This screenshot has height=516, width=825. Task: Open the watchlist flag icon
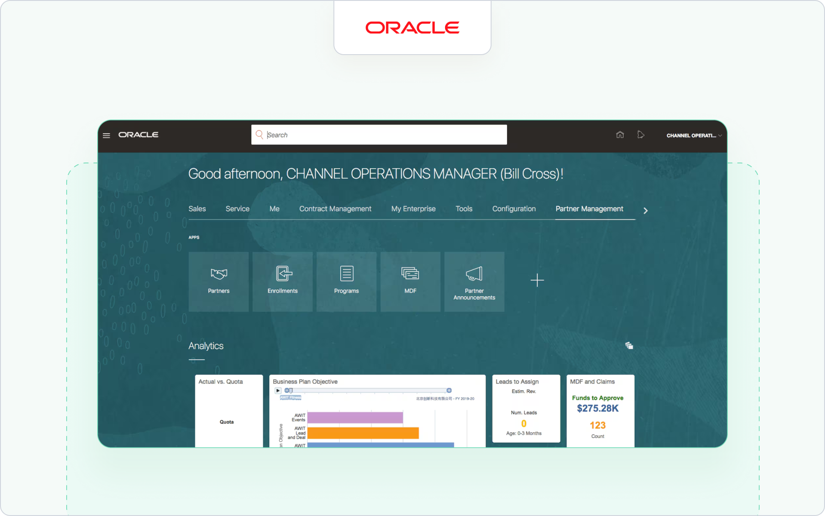(x=640, y=135)
